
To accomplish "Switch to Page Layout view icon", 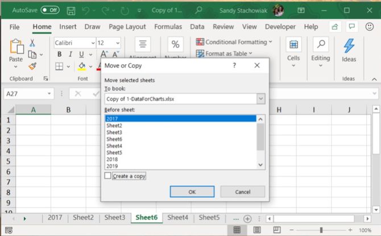I will tap(257, 230).
